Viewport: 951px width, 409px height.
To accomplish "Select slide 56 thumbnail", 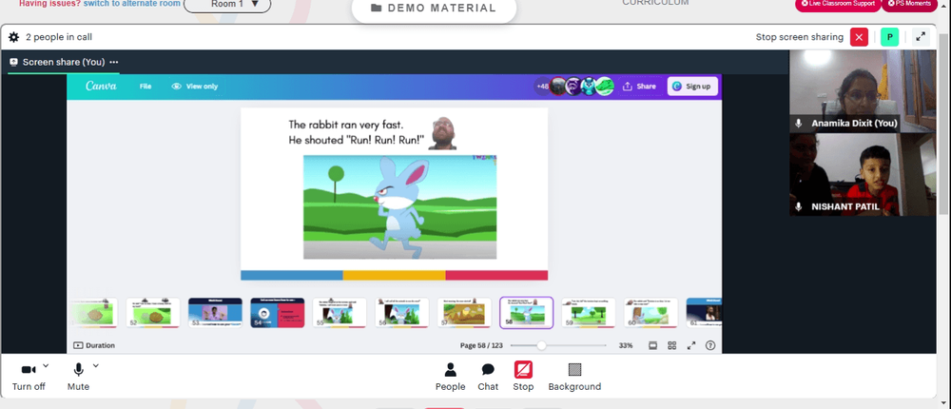I will pyautogui.click(x=401, y=313).
